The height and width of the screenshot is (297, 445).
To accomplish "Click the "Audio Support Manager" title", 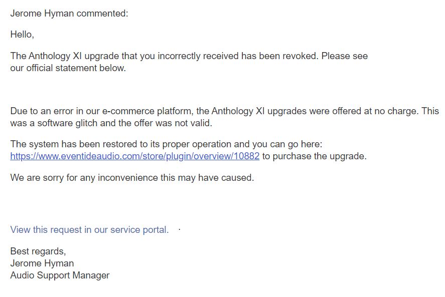I will tap(60, 275).
